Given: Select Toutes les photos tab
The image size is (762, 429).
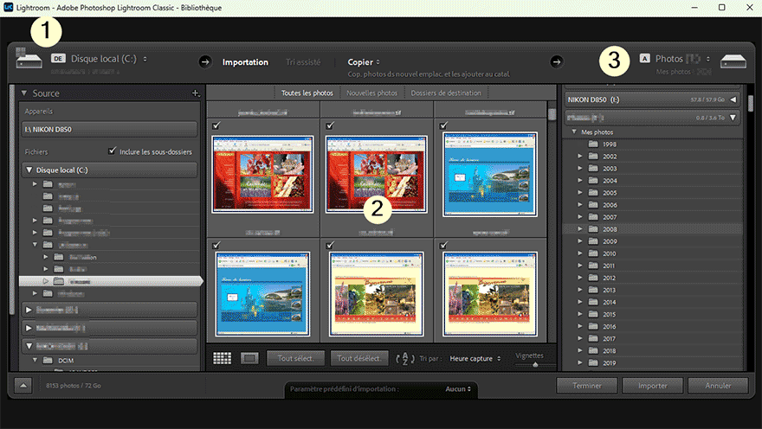Looking at the screenshot, I should click(307, 93).
